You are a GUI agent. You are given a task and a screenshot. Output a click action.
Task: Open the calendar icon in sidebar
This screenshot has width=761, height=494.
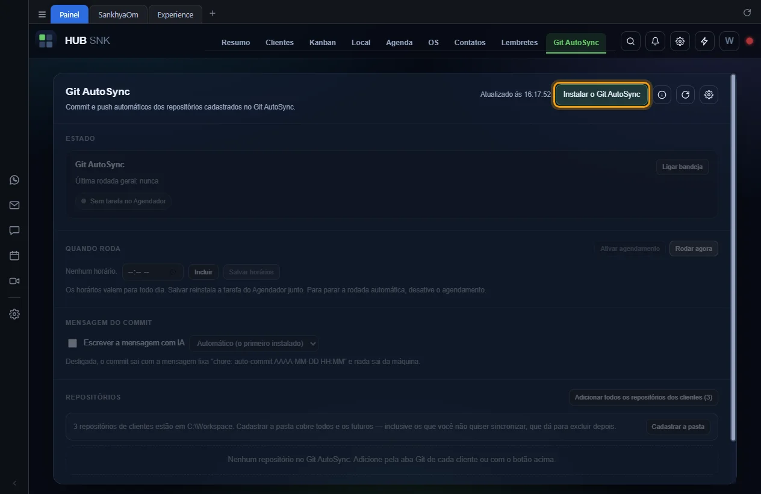14,256
